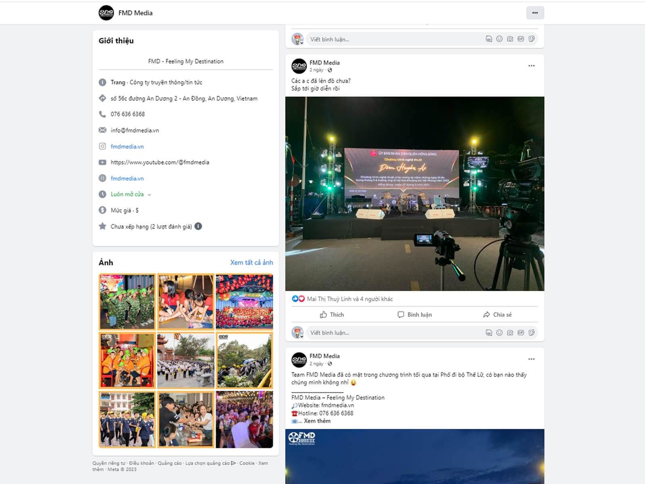Viewport: 645px width, 484px height.
Task: Open the three-dot menu in the top header bar
Action: click(x=535, y=13)
